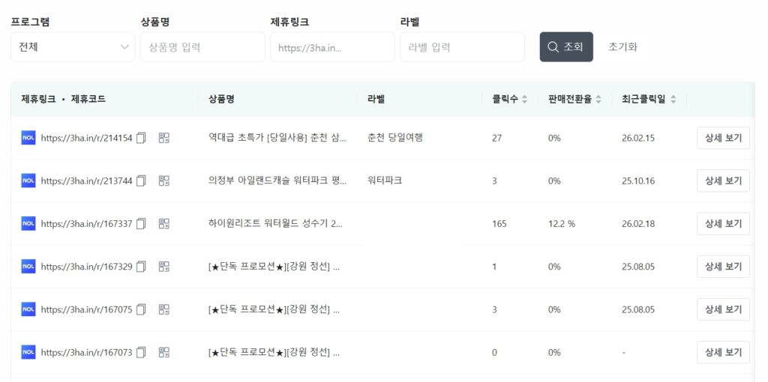Show QR code for link 167073
Screen dimensions: 768x382
pyautogui.click(x=164, y=351)
